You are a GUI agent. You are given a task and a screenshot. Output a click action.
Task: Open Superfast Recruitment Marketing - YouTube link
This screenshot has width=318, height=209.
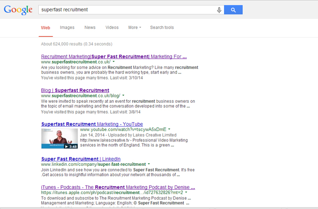(x=92, y=124)
